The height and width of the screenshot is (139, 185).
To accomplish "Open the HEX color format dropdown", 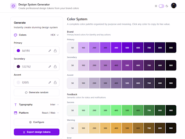I will tap(55, 35).
